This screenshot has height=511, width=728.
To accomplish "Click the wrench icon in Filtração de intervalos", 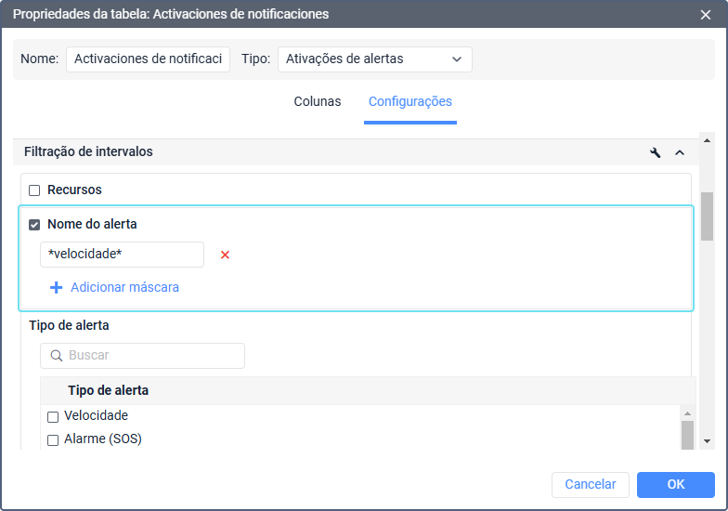I will pos(656,152).
